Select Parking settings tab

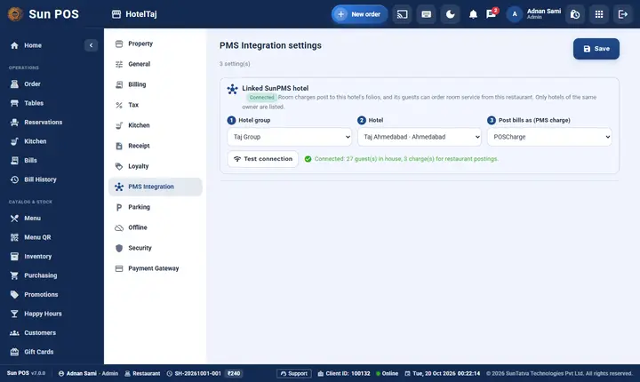coord(155,207)
